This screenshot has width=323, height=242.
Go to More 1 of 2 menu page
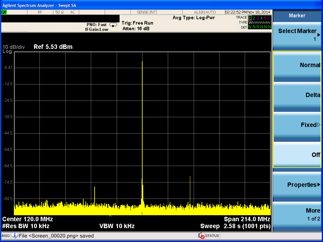coord(297,214)
